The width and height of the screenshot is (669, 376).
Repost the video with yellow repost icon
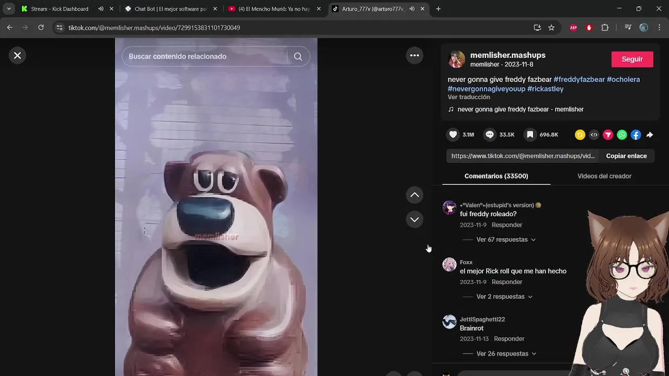pyautogui.click(x=580, y=135)
